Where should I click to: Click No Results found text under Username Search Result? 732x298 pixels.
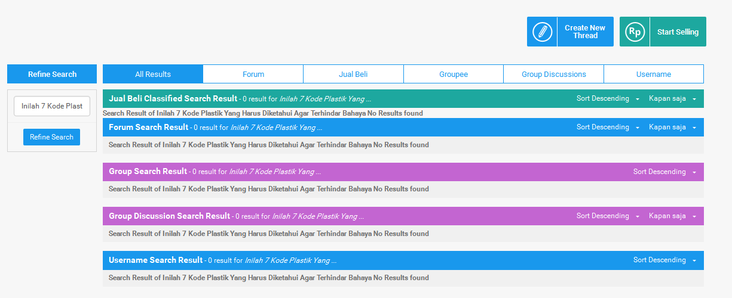point(401,278)
